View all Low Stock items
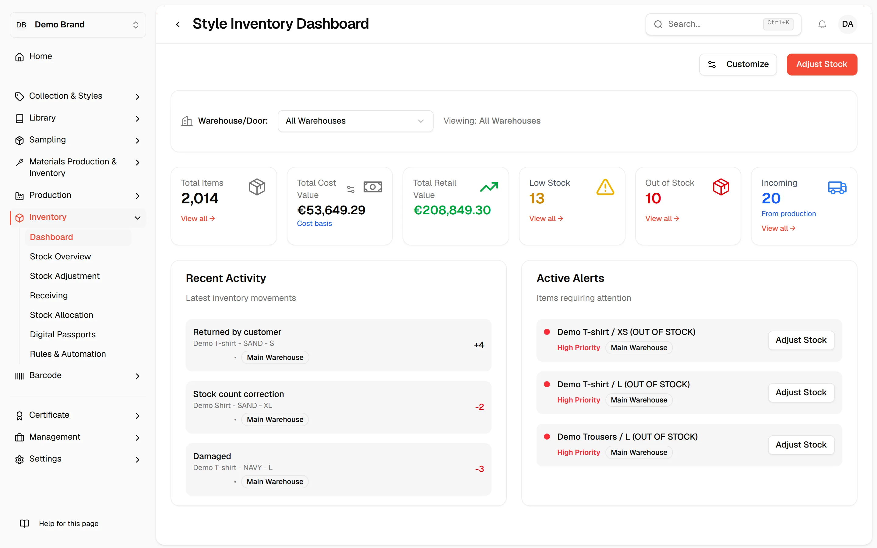This screenshot has width=877, height=548. [546, 219]
